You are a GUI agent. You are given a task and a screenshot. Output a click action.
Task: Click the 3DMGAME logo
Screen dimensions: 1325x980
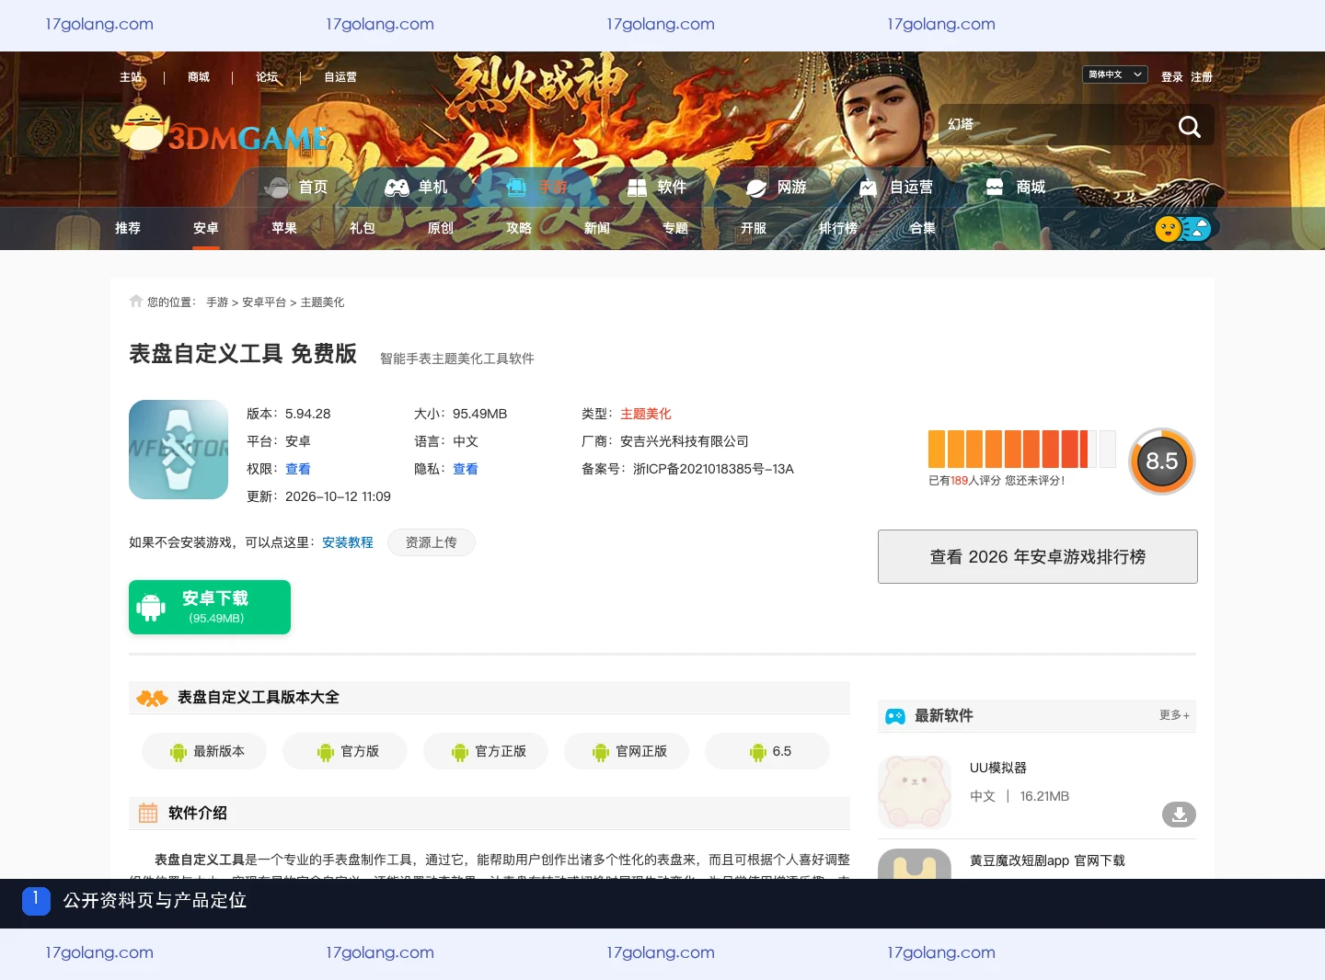click(219, 130)
